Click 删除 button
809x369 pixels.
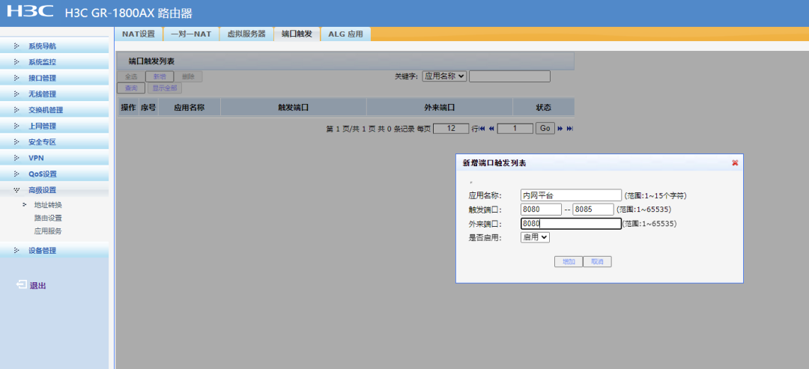click(x=188, y=76)
